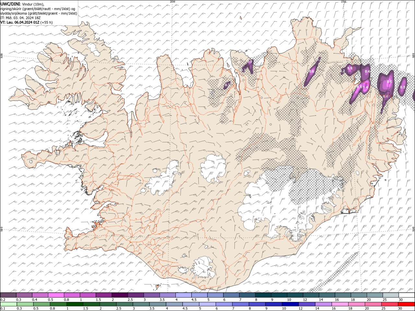Pick the darkest green 1 rain scale swatch

coord(75,304)
